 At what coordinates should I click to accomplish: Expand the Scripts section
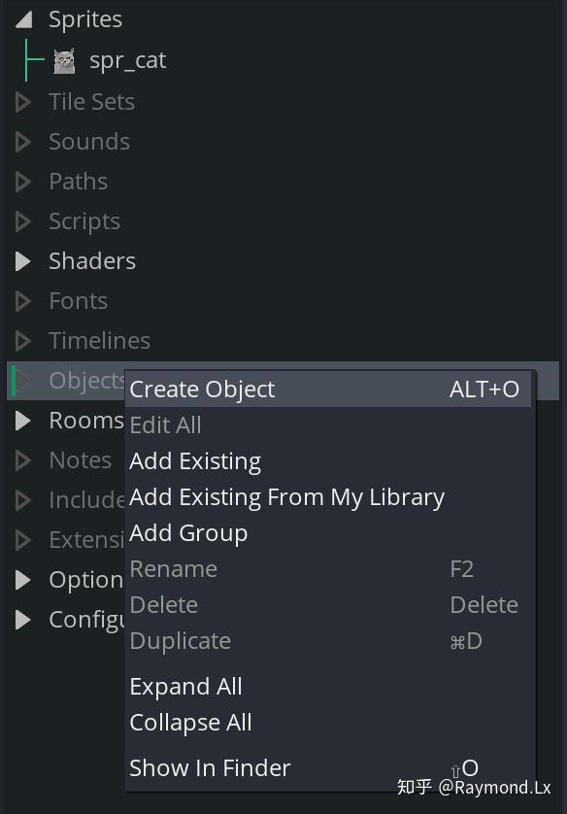[x=21, y=220]
